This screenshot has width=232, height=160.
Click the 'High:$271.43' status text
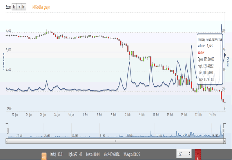75,154
